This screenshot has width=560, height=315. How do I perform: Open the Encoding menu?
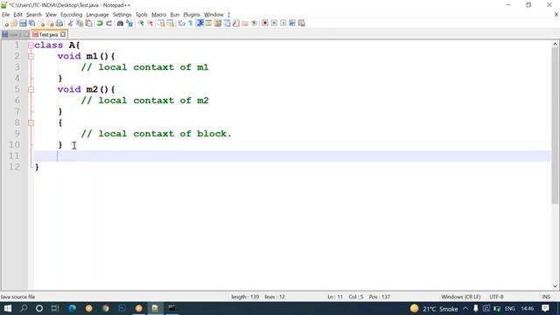(x=72, y=15)
